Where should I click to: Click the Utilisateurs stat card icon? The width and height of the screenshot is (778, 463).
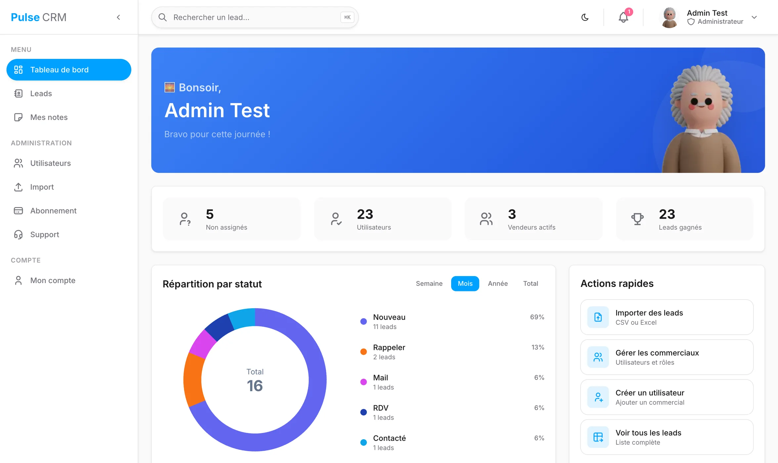[336, 219]
